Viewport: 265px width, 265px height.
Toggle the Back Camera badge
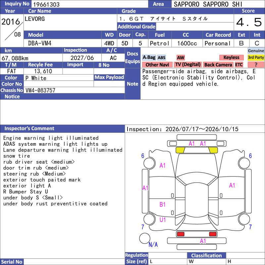218,65
